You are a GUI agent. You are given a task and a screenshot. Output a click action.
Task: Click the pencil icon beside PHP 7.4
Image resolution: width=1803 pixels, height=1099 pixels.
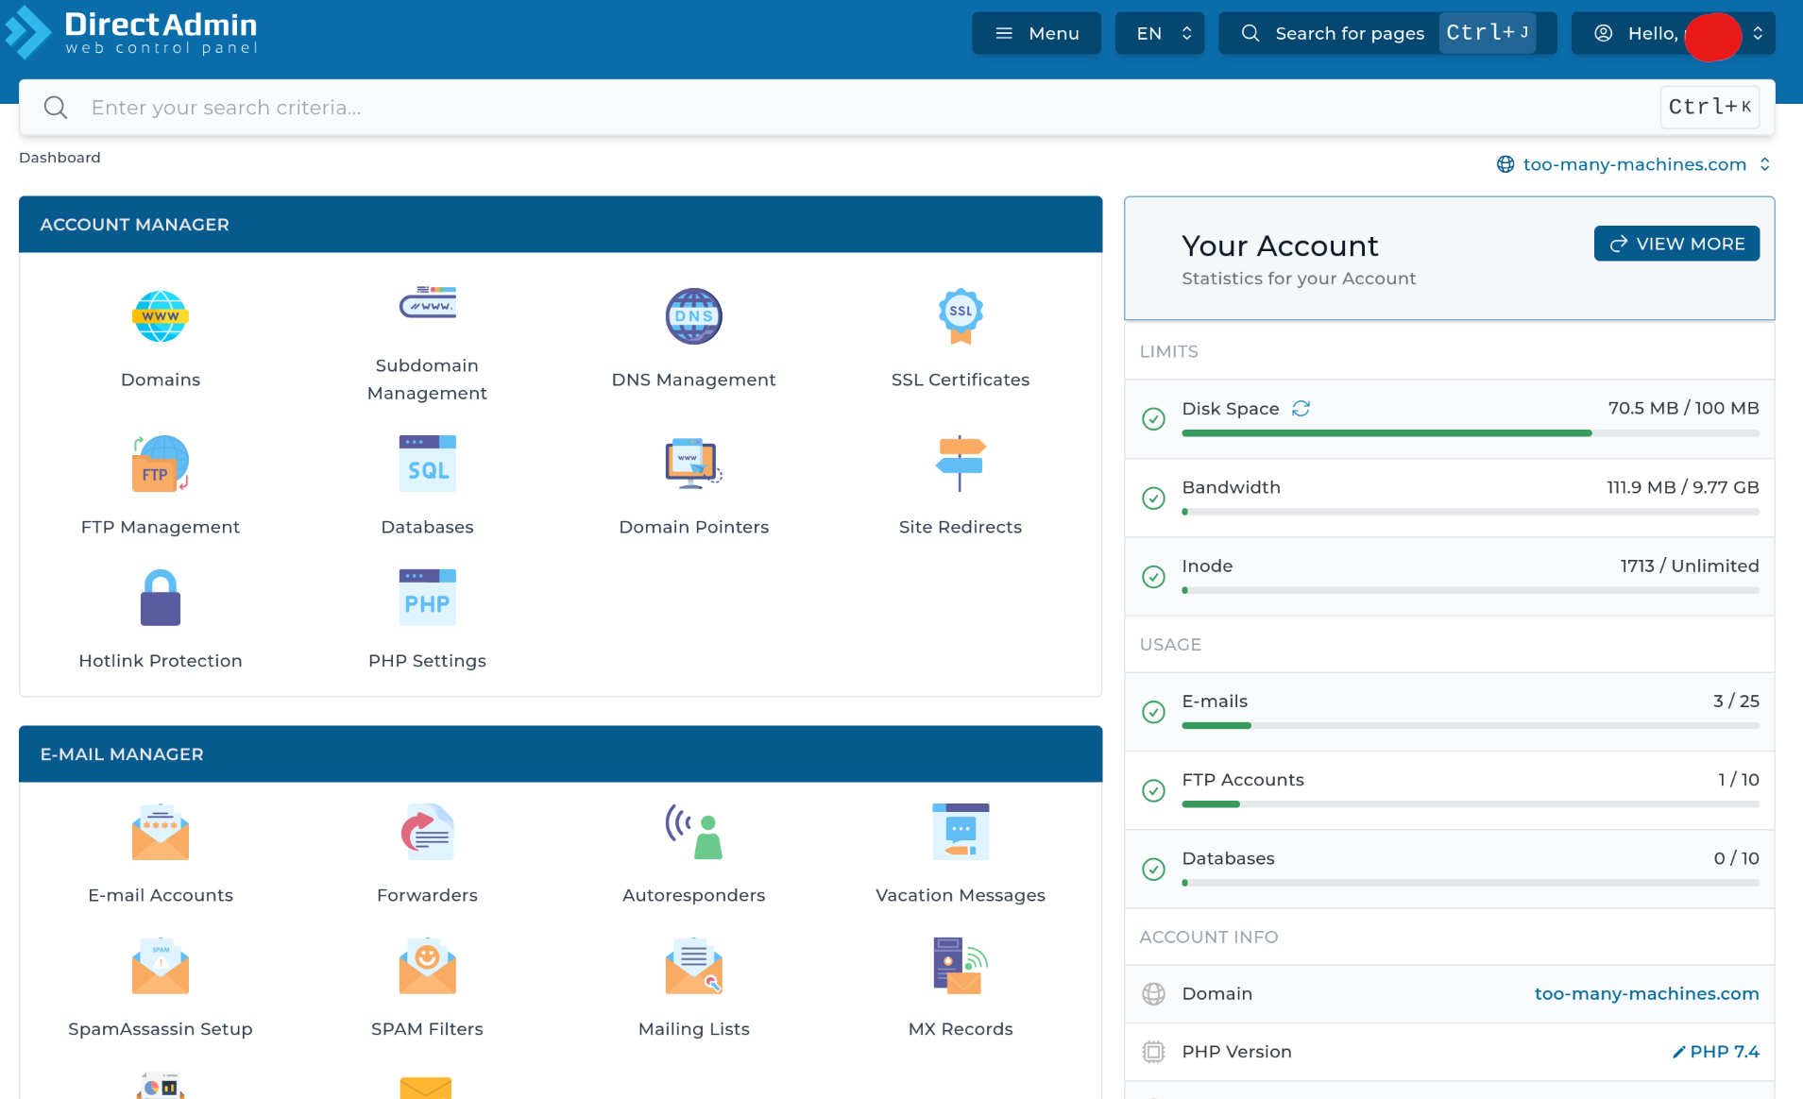1678,1052
